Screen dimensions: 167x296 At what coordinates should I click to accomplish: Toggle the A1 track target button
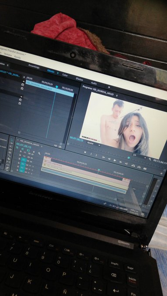23,164
